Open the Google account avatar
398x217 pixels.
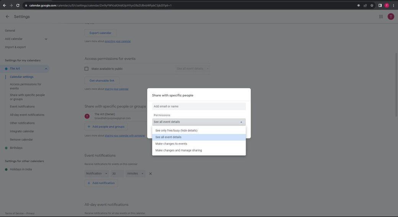click(x=391, y=16)
